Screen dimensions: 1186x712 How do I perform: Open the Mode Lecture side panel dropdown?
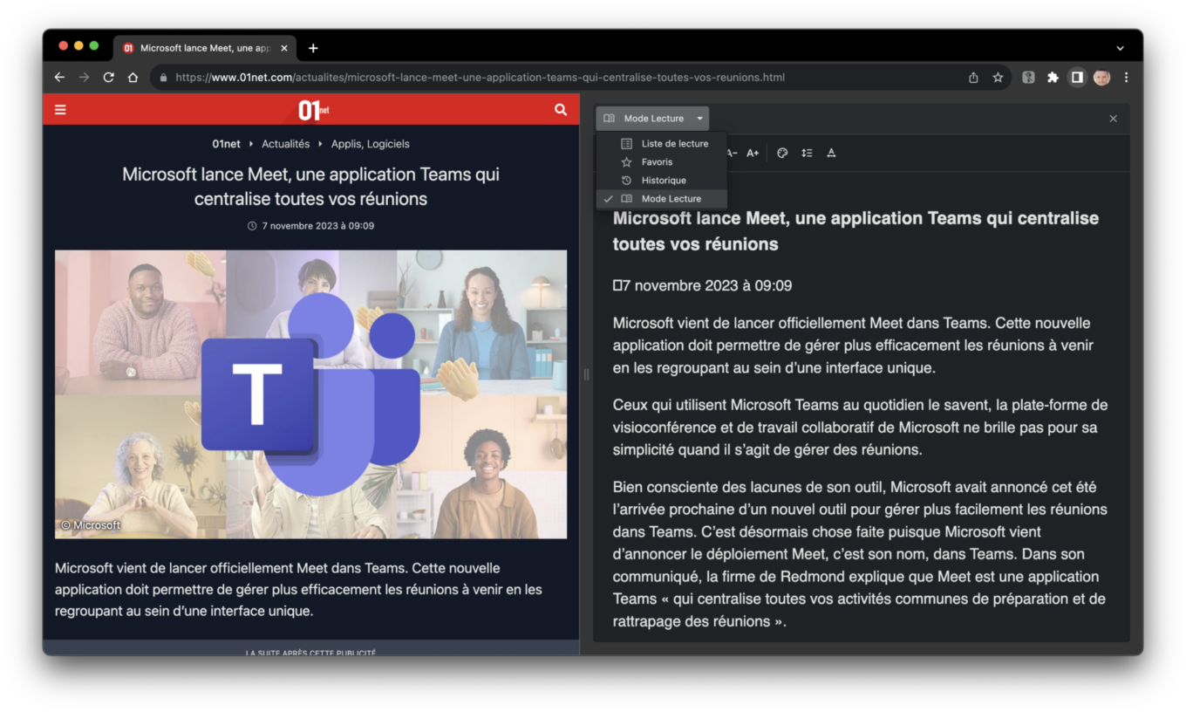[652, 118]
